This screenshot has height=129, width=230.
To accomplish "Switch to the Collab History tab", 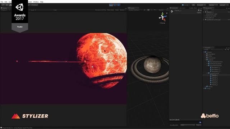I will 193,8.
